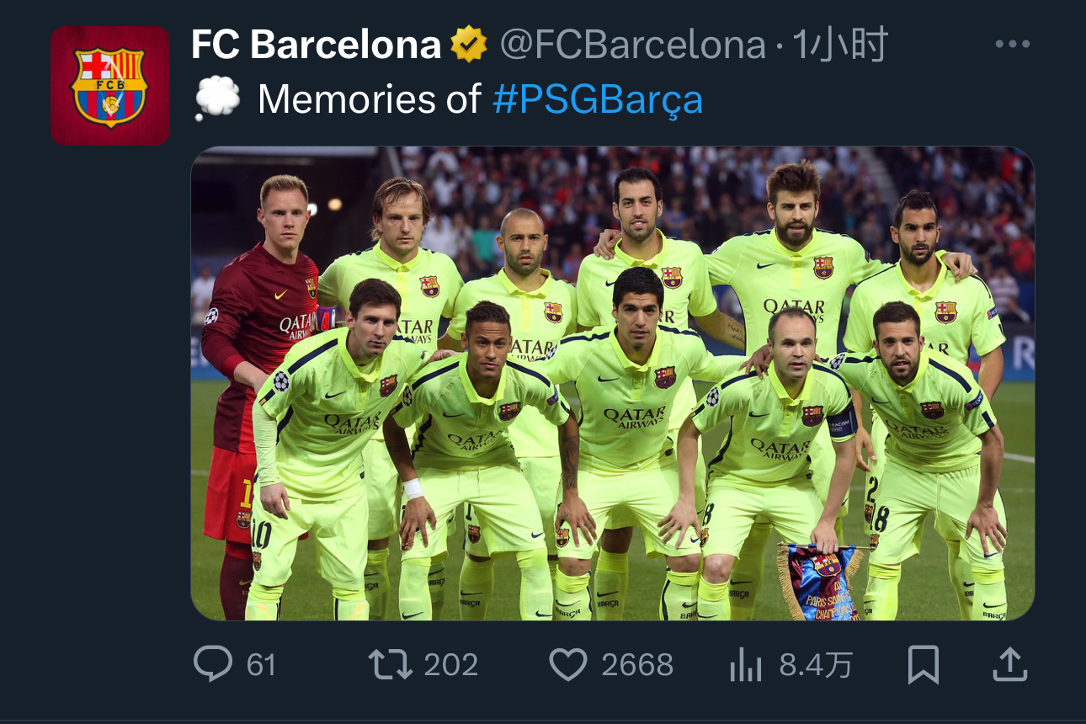Click the "Memories of" tweet text
This screenshot has width=1086, height=724.
(370, 99)
